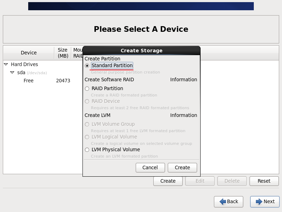Select the LVM Logical Volume radio button

click(87, 137)
